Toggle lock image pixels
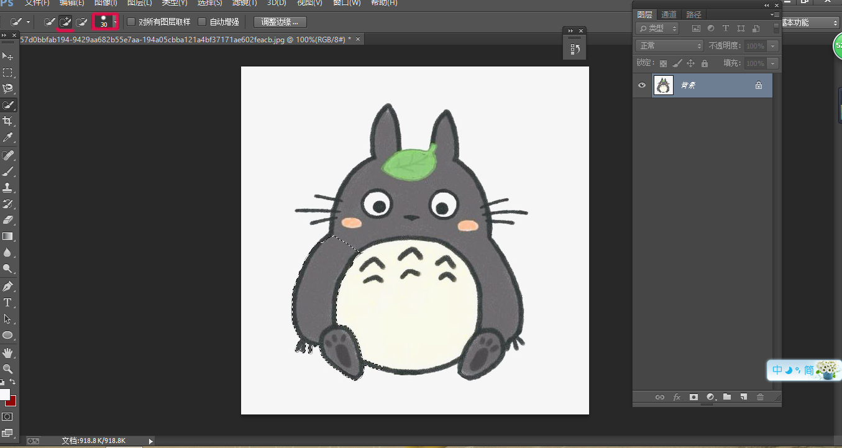The height and width of the screenshot is (448, 842). tap(677, 63)
